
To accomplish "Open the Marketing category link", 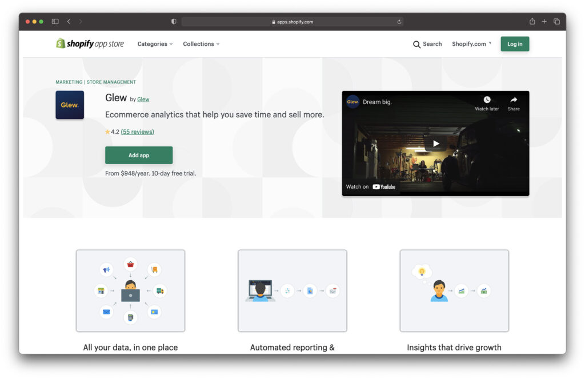I will (x=69, y=82).
